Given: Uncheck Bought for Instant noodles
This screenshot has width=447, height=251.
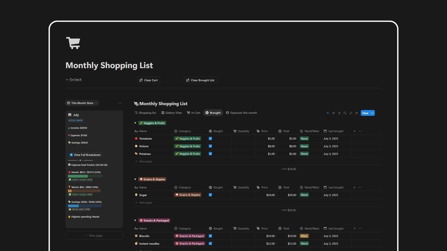Looking at the screenshot, I should (210, 243).
